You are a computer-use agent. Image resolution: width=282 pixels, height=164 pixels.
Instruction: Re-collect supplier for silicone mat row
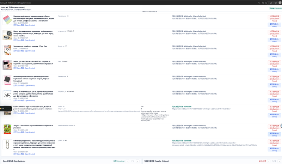click(x=274, y=85)
